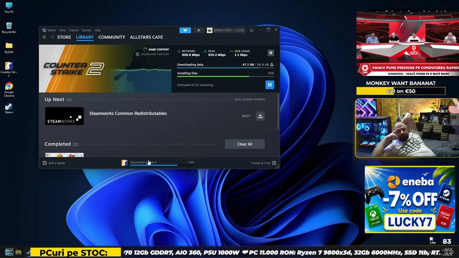Open the allStars CAFE account dropdown
Viewport: 459px width, 258px height.
pyautogui.click(x=226, y=30)
